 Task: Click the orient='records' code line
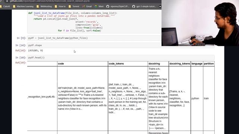87,22
